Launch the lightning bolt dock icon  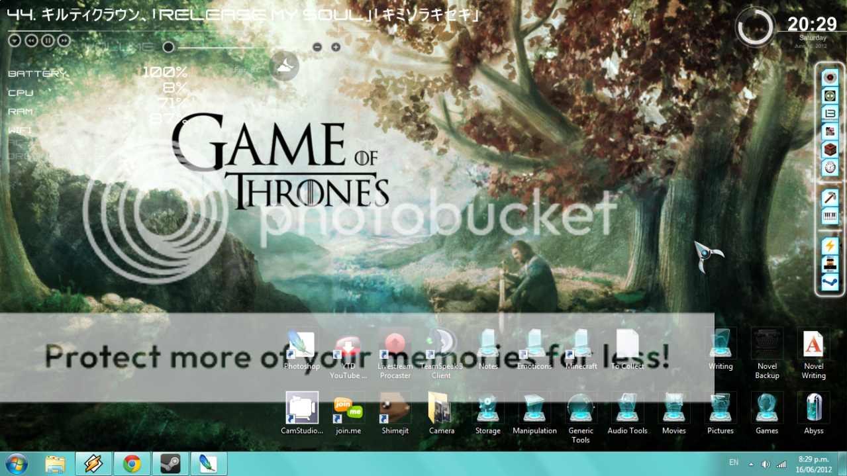(830, 246)
